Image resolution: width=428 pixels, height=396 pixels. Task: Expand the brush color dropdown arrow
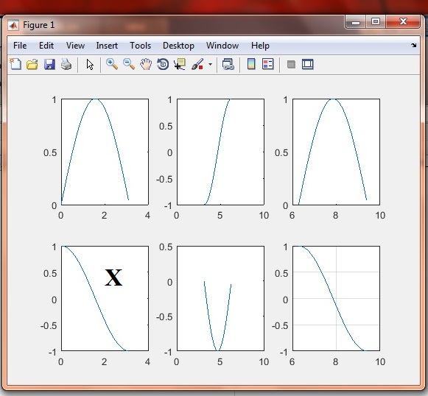click(x=210, y=65)
